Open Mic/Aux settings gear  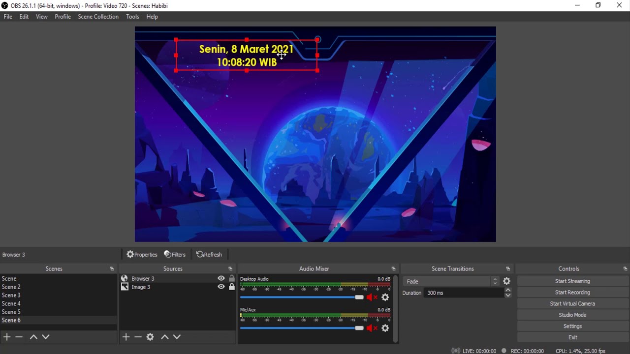pyautogui.click(x=385, y=328)
